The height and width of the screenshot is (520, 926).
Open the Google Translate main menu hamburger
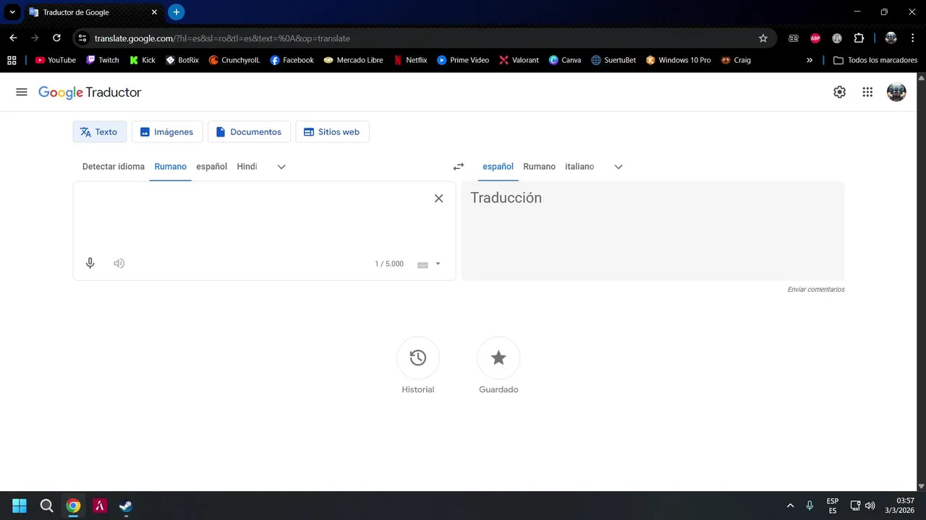(x=22, y=92)
